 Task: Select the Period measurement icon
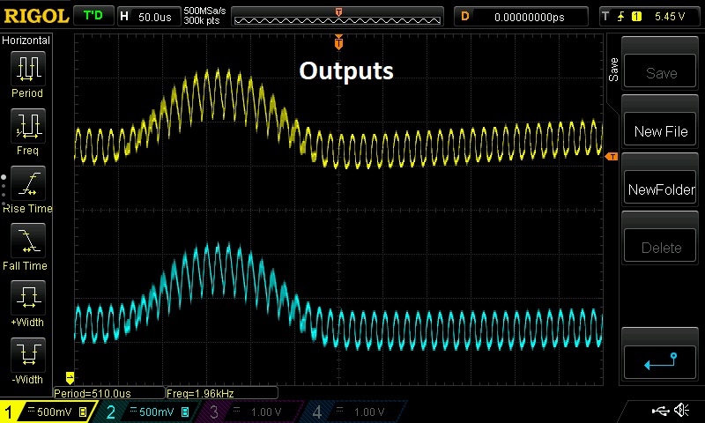point(28,69)
